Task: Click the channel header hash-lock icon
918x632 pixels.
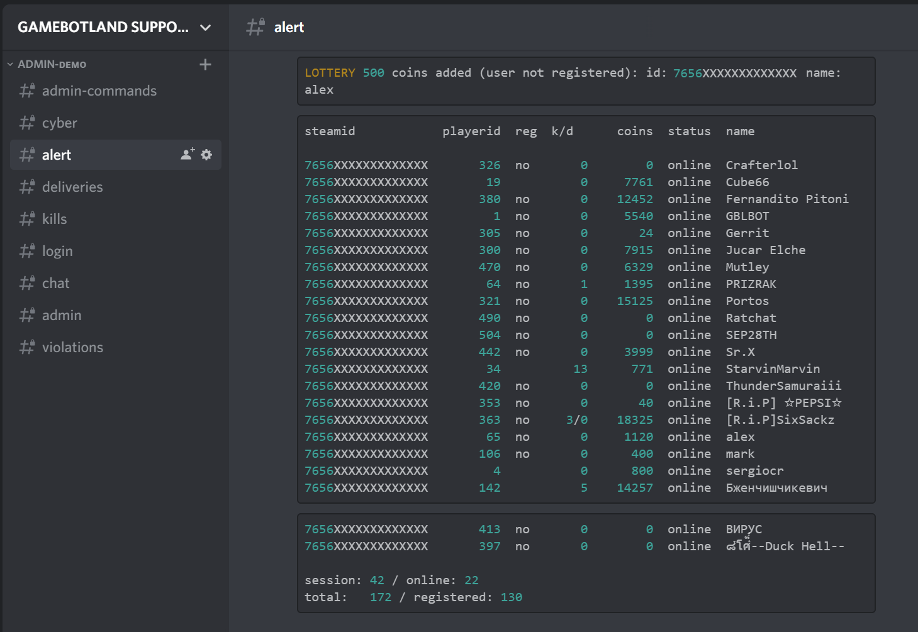Action: [x=255, y=27]
